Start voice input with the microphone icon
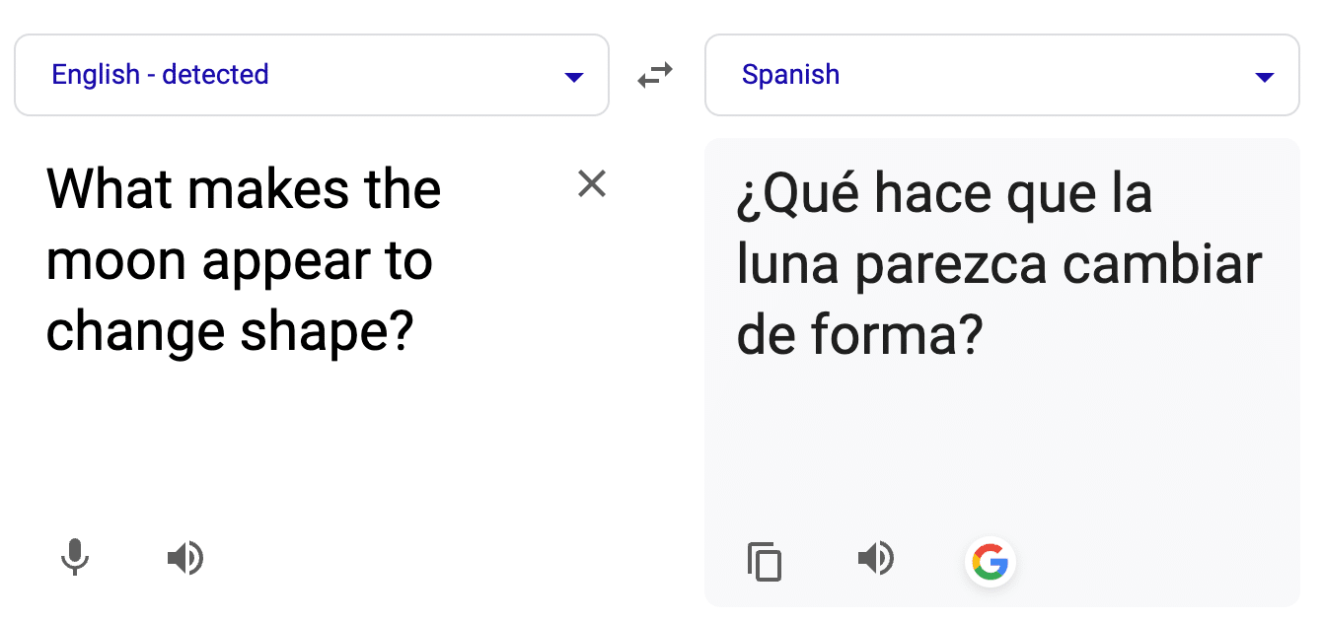Image resolution: width=1322 pixels, height=621 pixels. click(x=75, y=559)
